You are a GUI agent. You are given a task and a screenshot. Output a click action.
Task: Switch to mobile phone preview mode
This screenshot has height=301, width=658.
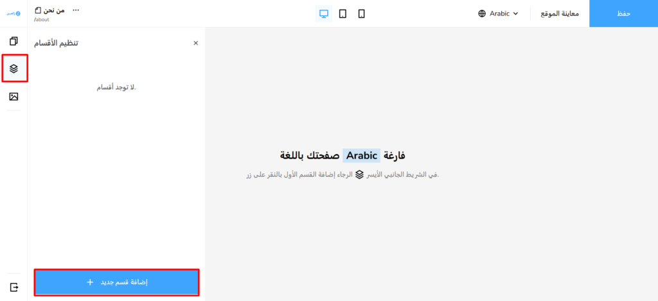click(361, 13)
